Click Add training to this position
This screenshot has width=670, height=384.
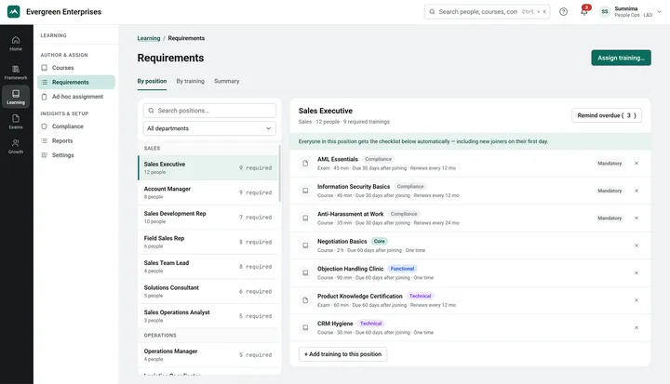pos(342,354)
